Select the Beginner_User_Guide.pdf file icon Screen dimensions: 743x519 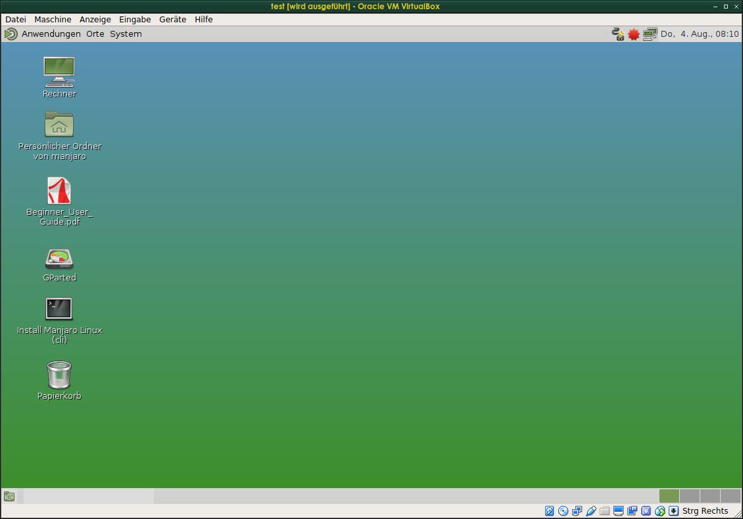pos(59,191)
